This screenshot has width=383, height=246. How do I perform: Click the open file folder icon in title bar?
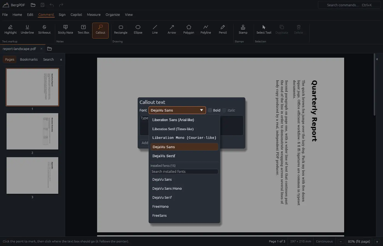pos(33,5)
